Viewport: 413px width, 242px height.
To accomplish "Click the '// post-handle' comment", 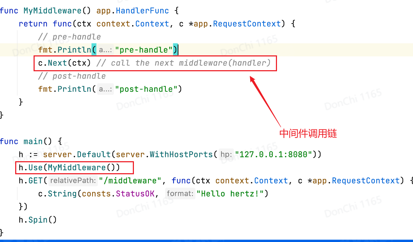I will pyautogui.click(x=72, y=76).
